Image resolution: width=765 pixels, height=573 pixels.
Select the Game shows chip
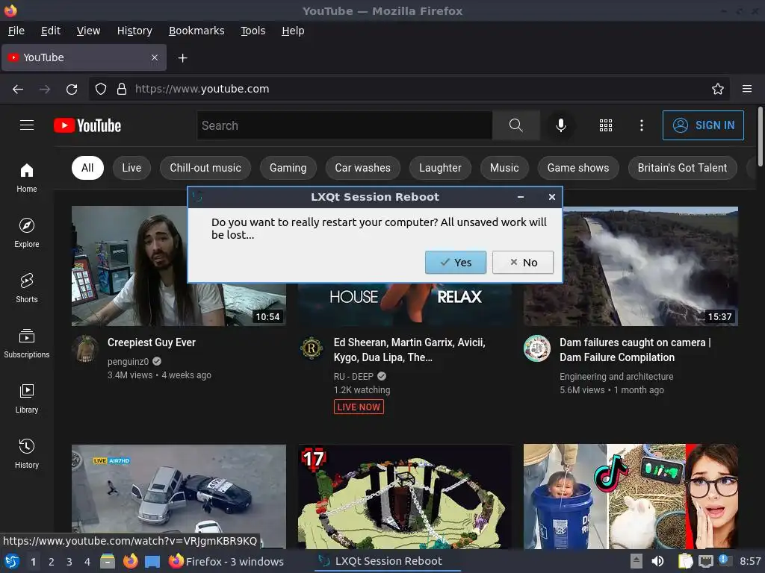[578, 168]
